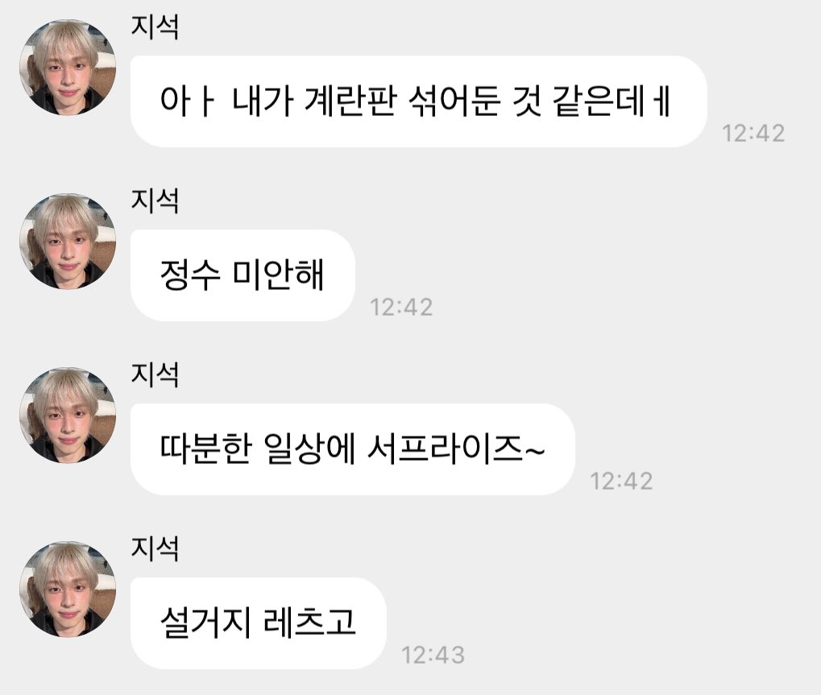Click the word 서프라이즈~ in third message

tap(456, 449)
